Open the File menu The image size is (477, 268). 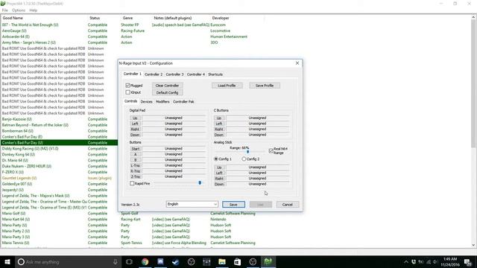[x=5, y=10]
